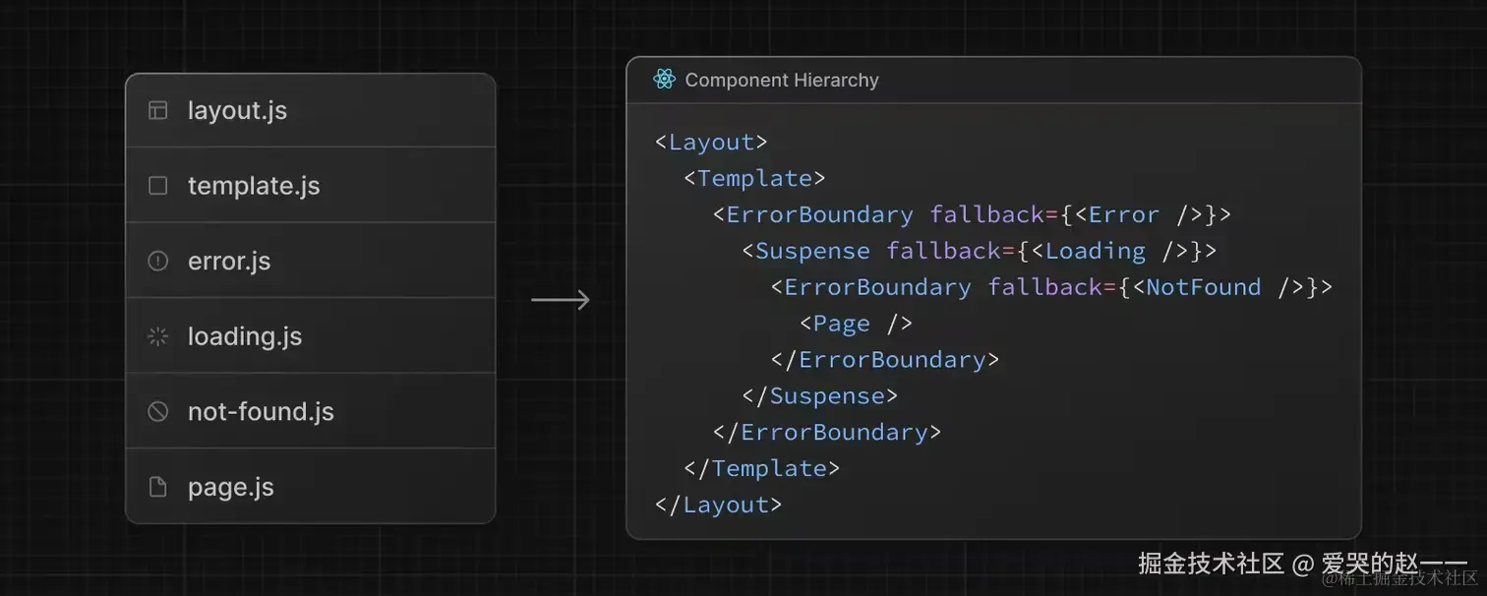This screenshot has width=1487, height=596.
Task: Click the Component Hierarchy title text
Action: click(x=782, y=80)
